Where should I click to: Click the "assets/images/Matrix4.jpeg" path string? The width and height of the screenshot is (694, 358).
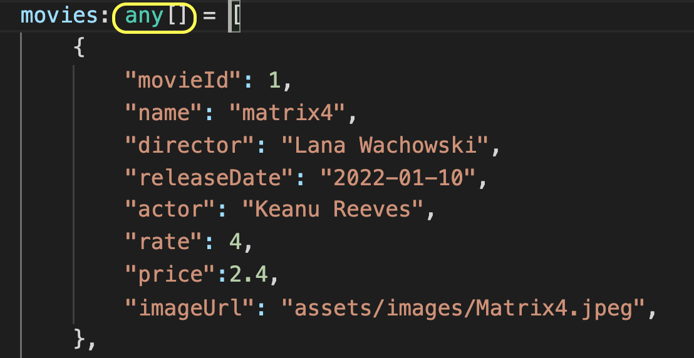point(464,307)
